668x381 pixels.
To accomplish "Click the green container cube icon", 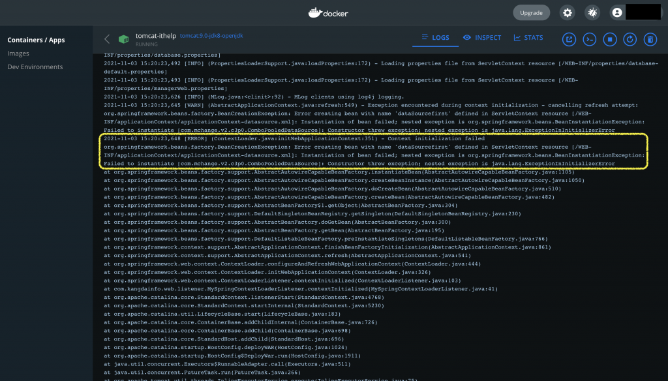I will tap(123, 39).
